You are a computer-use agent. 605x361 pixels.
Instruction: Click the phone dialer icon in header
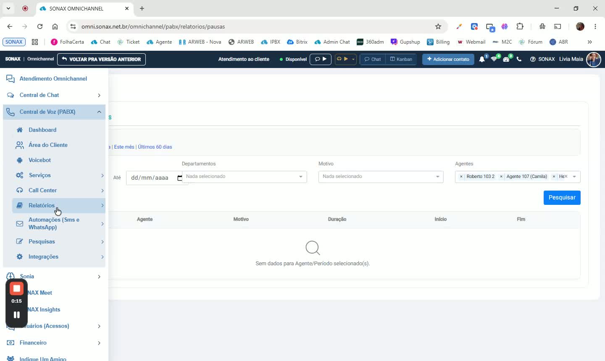pyautogui.click(x=519, y=59)
